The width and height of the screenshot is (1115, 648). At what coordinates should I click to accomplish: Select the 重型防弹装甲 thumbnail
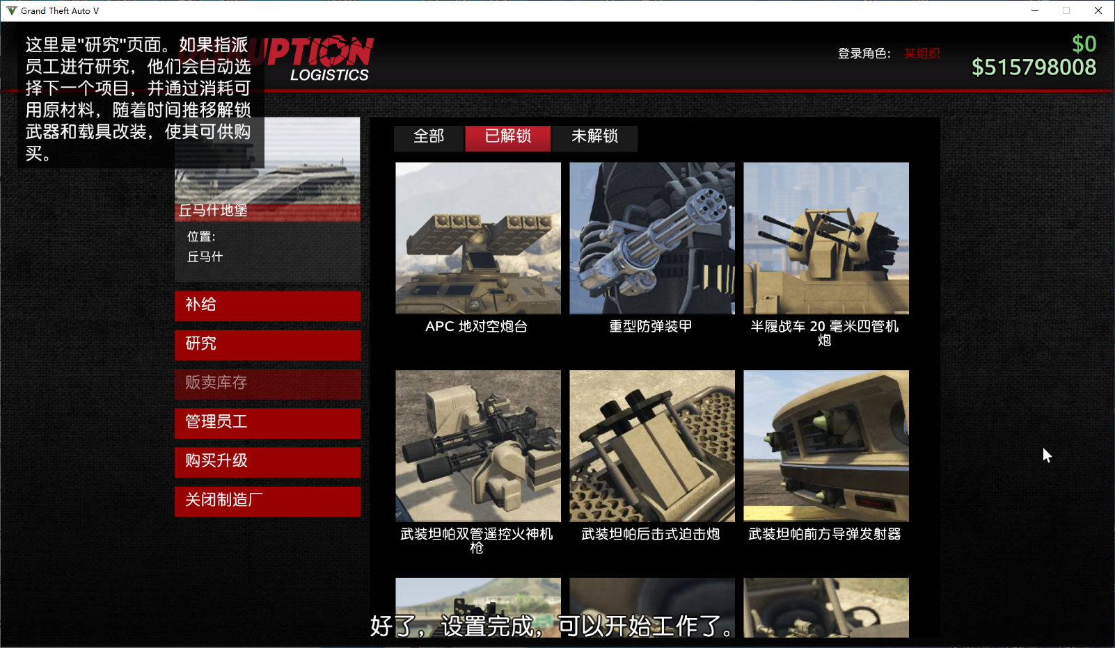(x=652, y=238)
